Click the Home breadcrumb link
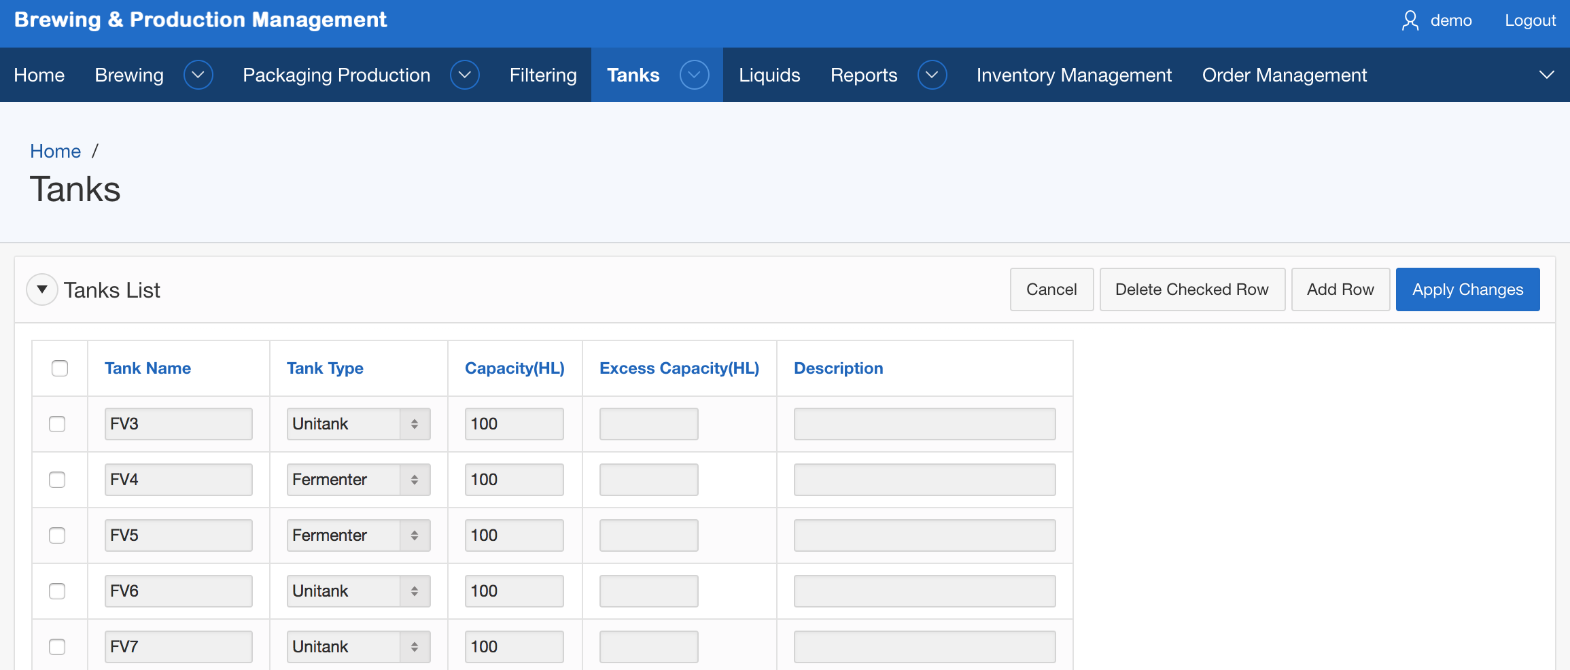 tap(55, 151)
